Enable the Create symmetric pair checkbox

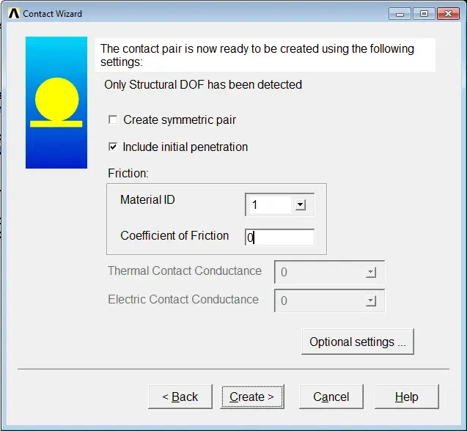(x=113, y=119)
